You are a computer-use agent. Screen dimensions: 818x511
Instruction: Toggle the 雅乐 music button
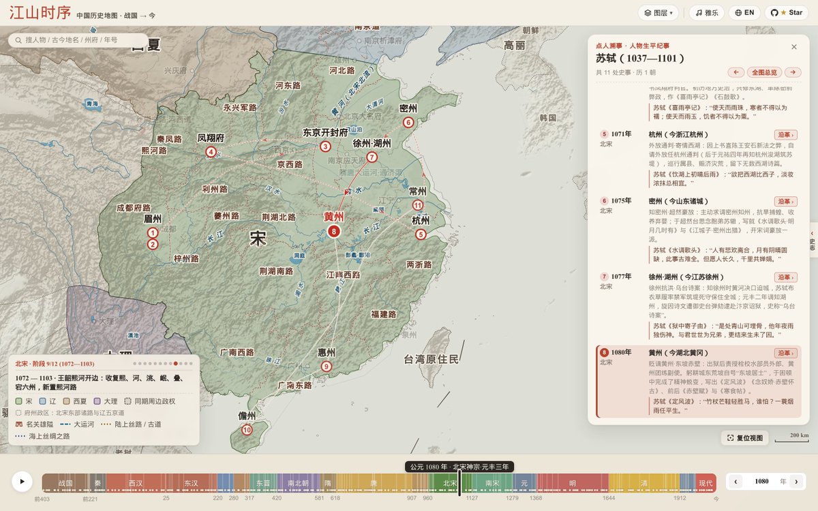tap(706, 13)
